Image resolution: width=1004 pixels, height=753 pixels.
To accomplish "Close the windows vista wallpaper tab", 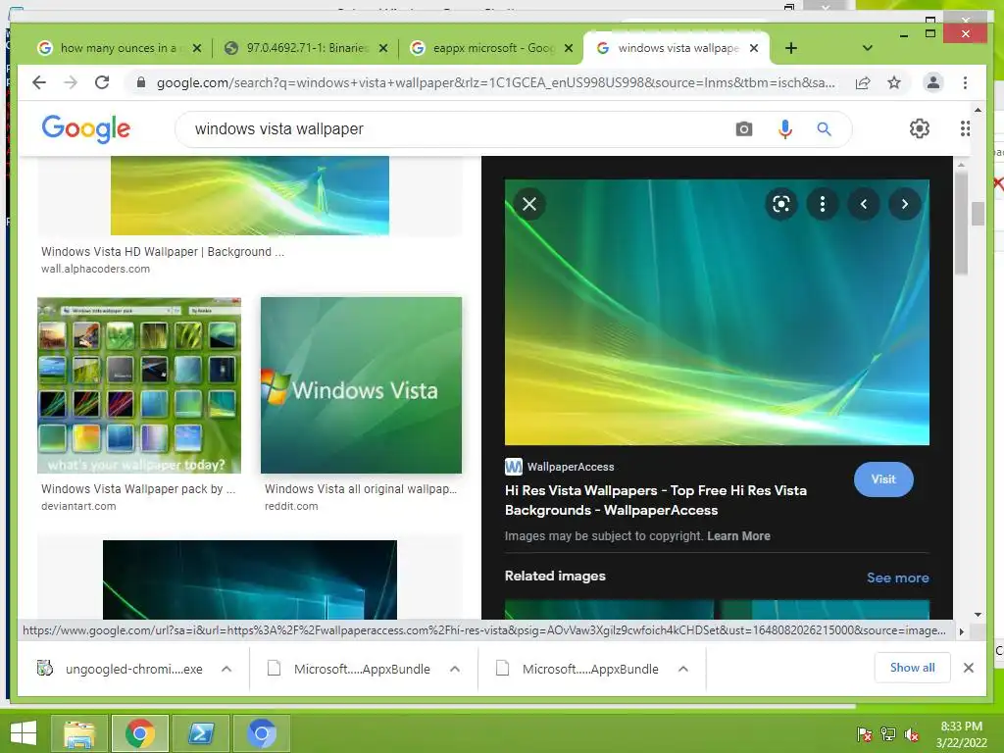I will pyautogui.click(x=754, y=48).
